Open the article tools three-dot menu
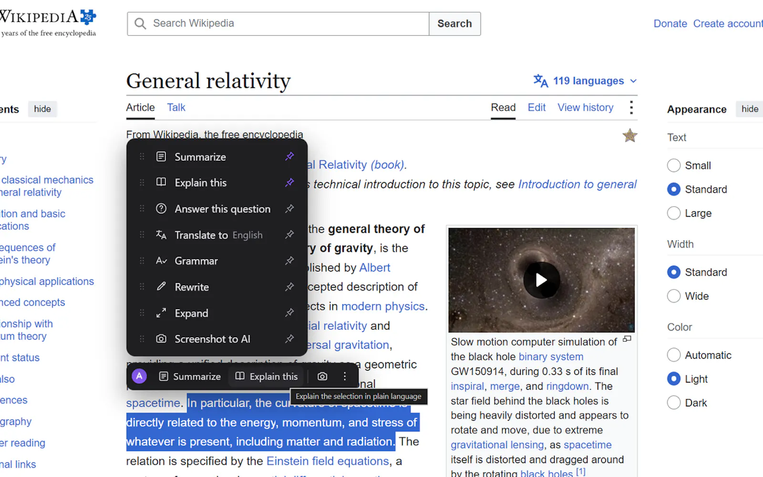Screen dimensions: 763x477 pyautogui.click(x=631, y=107)
